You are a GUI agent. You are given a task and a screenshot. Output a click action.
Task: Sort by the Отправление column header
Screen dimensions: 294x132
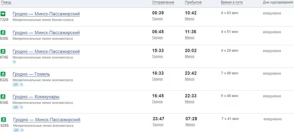point(163,2)
